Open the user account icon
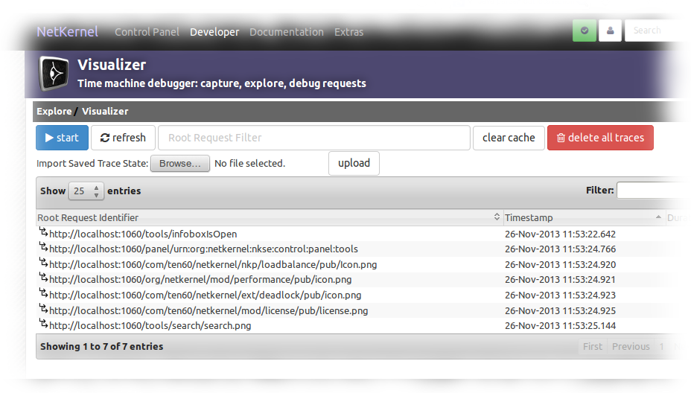 click(x=611, y=31)
